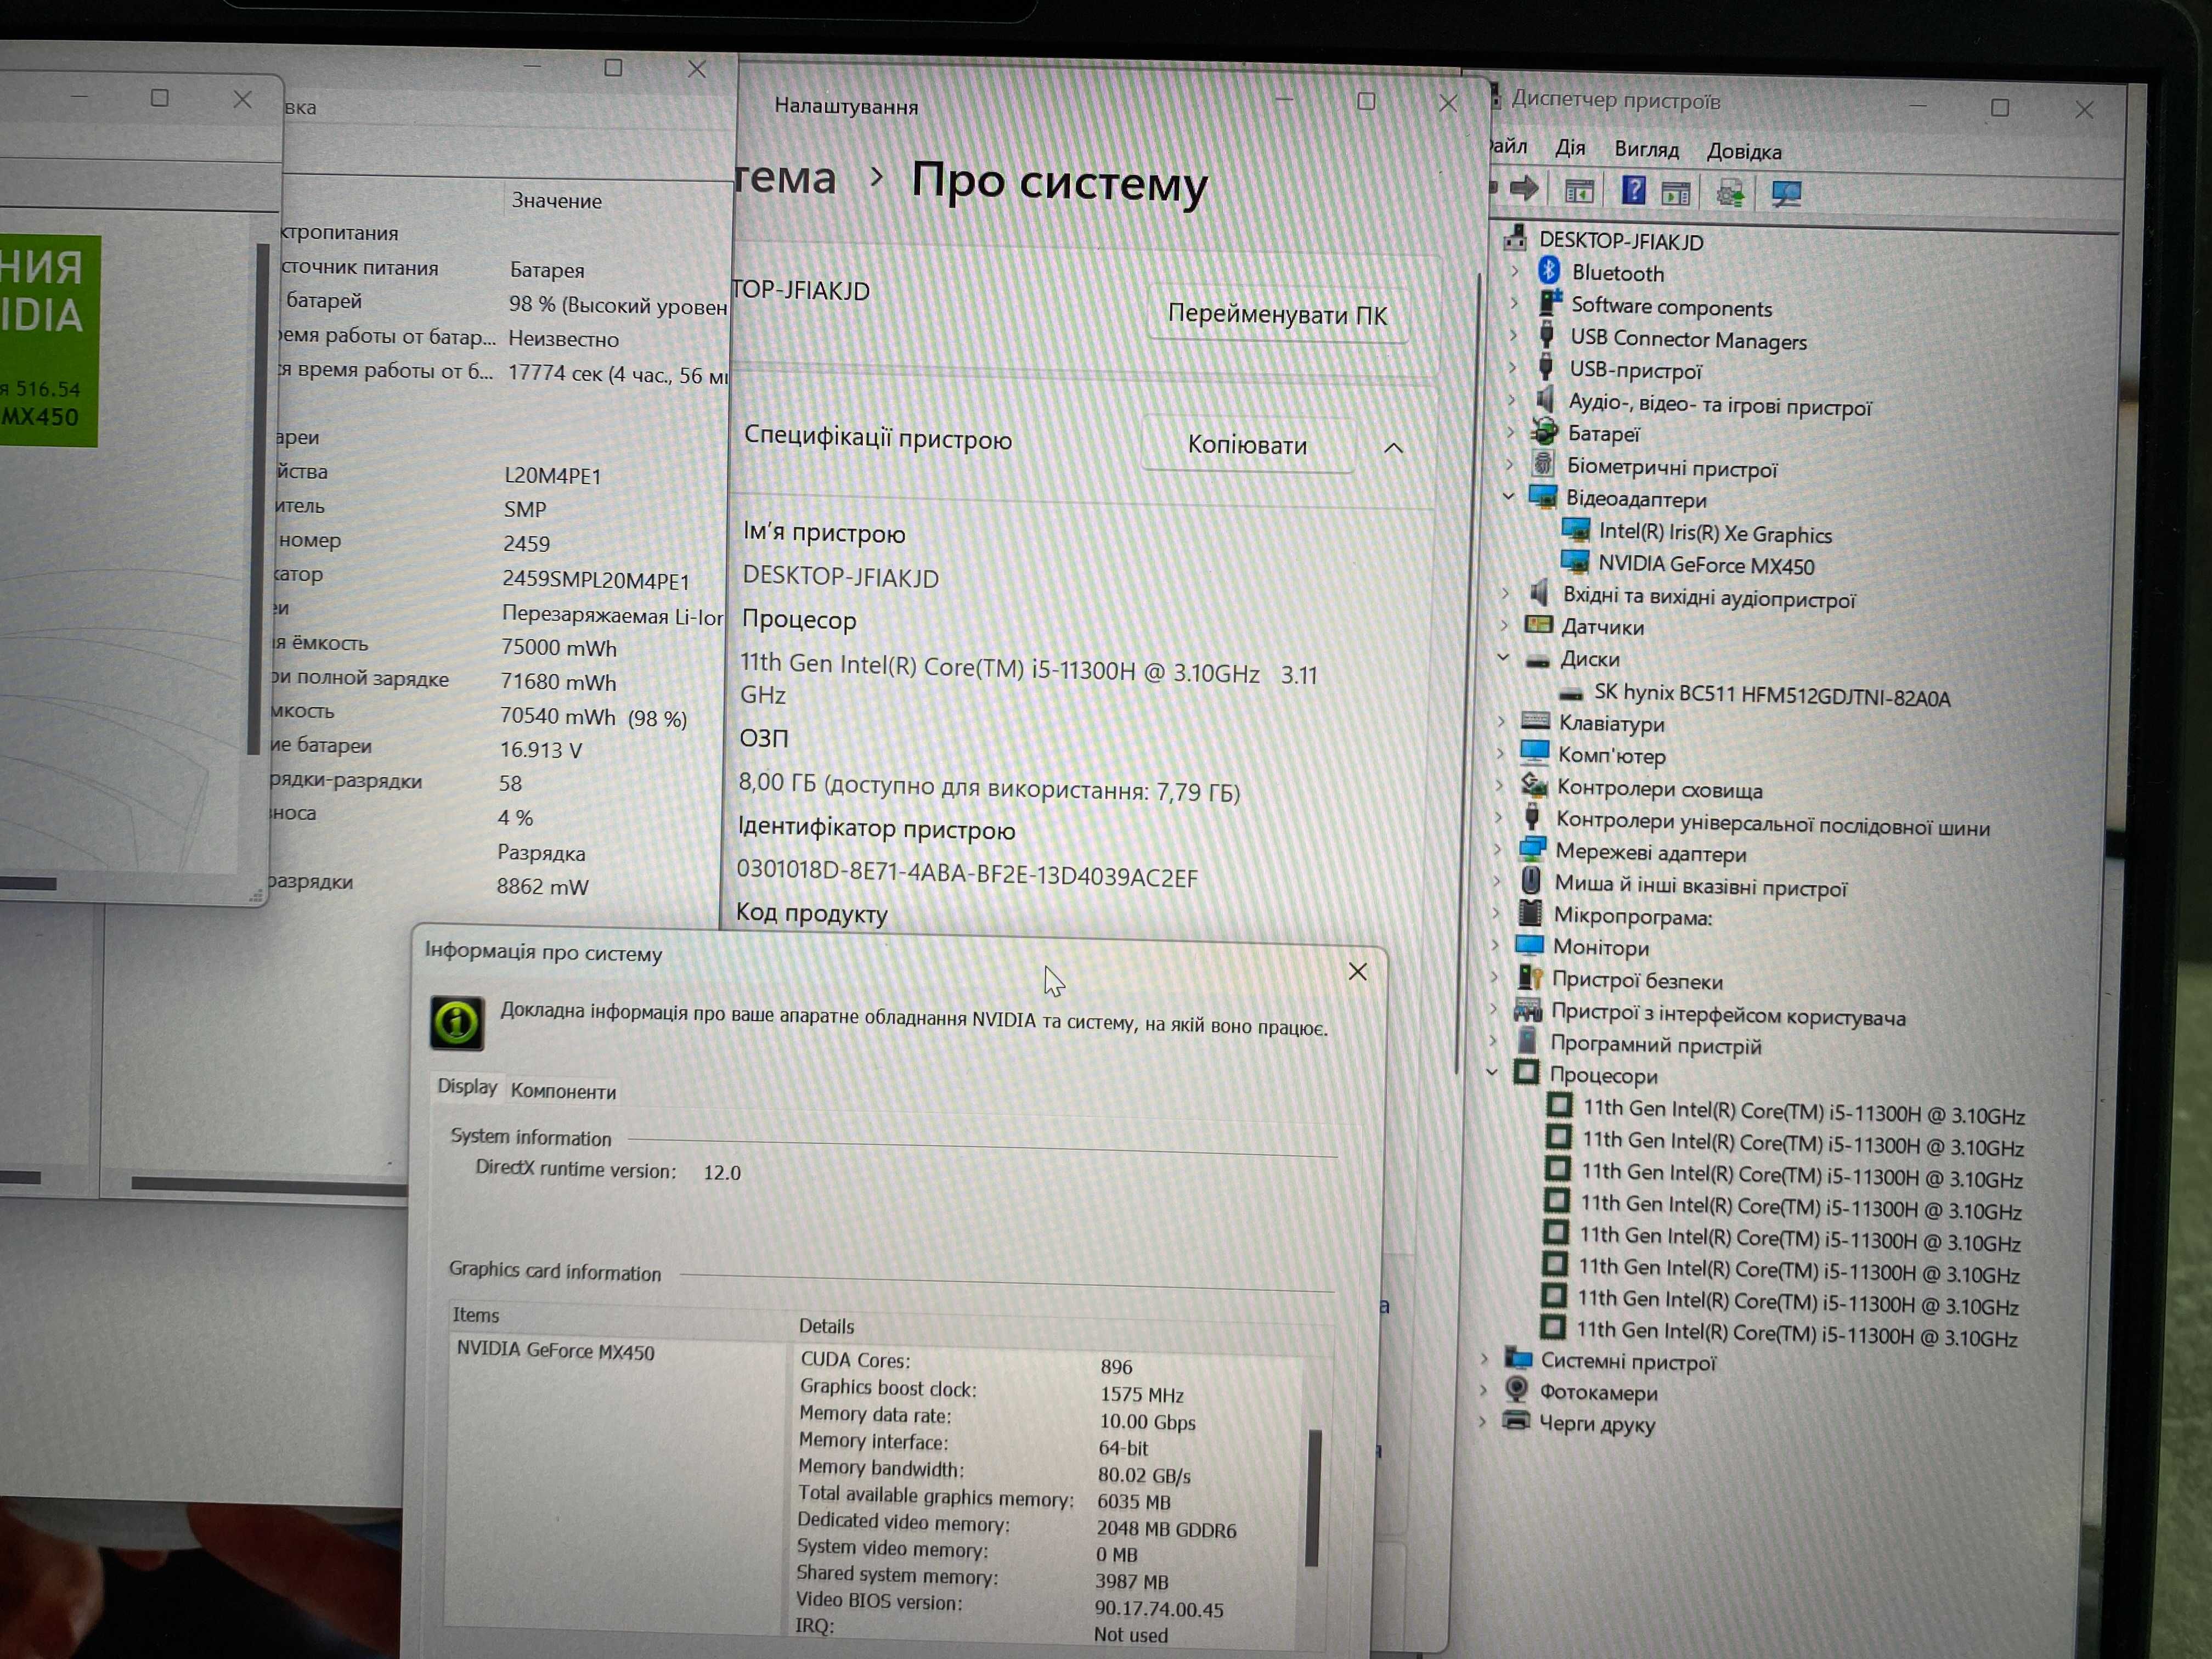Expand the Біометричні пристрої category
2212x1659 pixels.
[1510, 464]
